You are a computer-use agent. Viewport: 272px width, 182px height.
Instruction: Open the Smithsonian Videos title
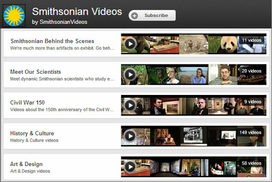pos(77,12)
